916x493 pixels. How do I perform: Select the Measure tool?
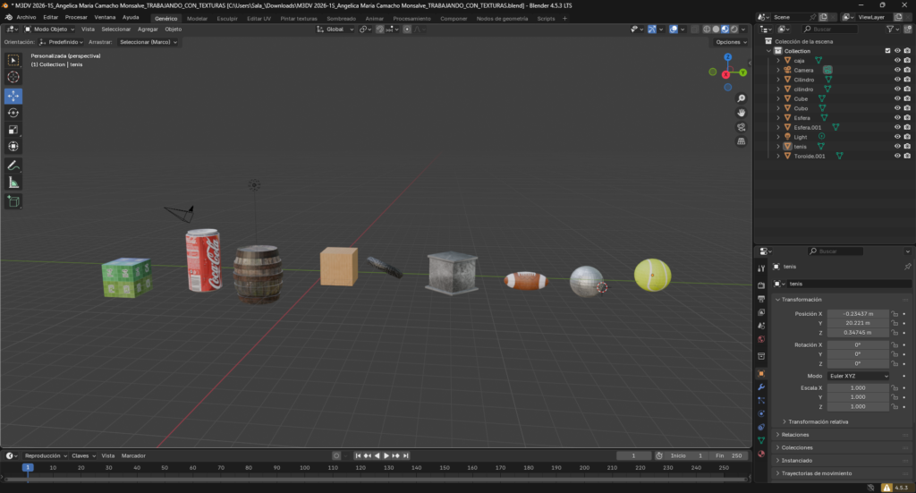click(x=13, y=183)
